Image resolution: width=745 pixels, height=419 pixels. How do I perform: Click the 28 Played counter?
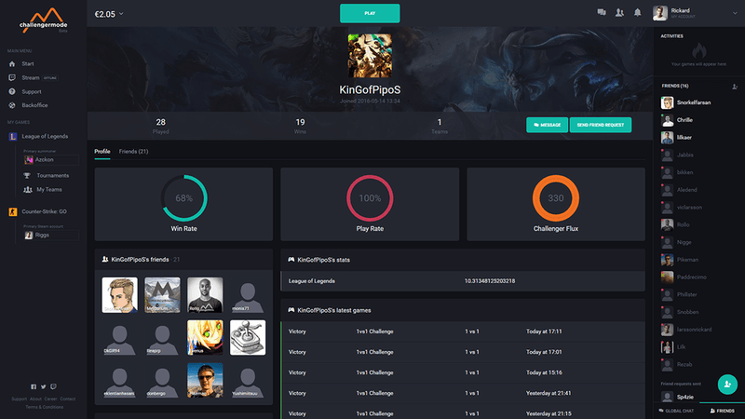[x=160, y=126]
